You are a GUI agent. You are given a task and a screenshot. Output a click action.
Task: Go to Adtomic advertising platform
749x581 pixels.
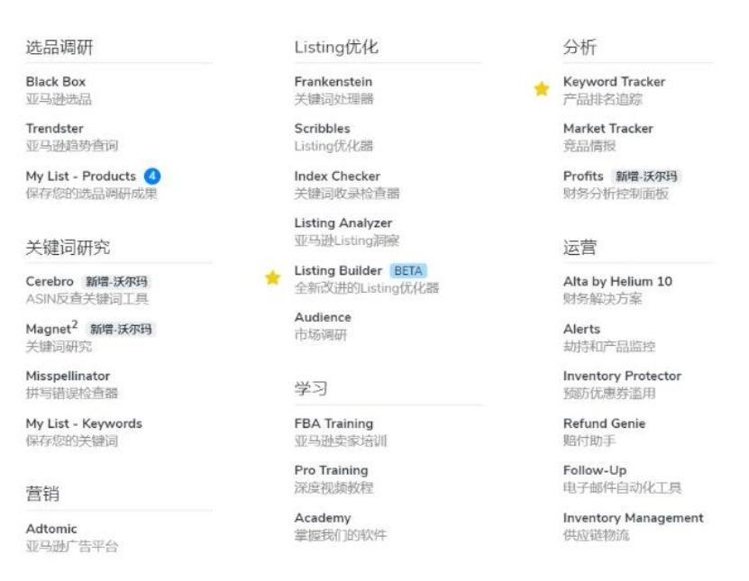(51, 529)
